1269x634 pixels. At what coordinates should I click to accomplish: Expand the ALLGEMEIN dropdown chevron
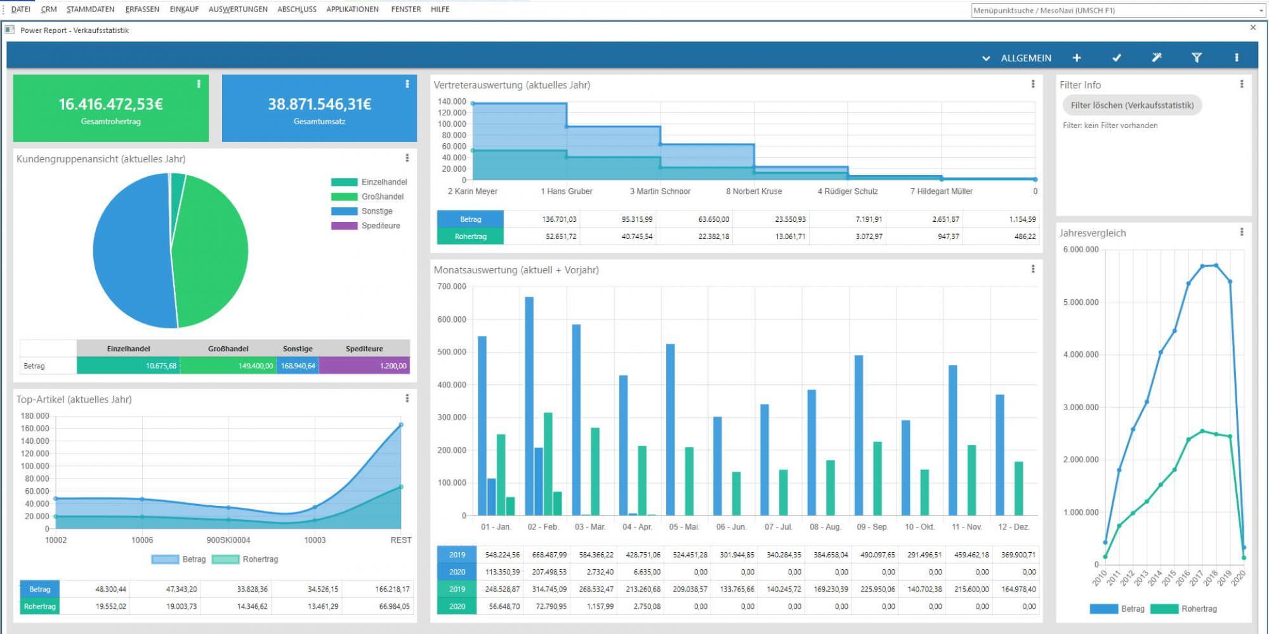[x=986, y=58]
